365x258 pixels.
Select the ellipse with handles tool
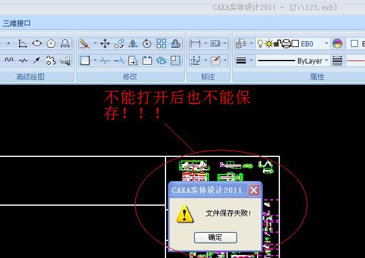[37, 43]
